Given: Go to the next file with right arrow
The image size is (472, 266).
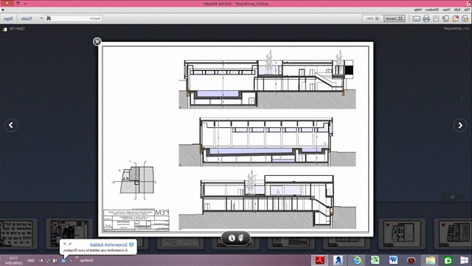Looking at the screenshot, I should pyautogui.click(x=460, y=125).
